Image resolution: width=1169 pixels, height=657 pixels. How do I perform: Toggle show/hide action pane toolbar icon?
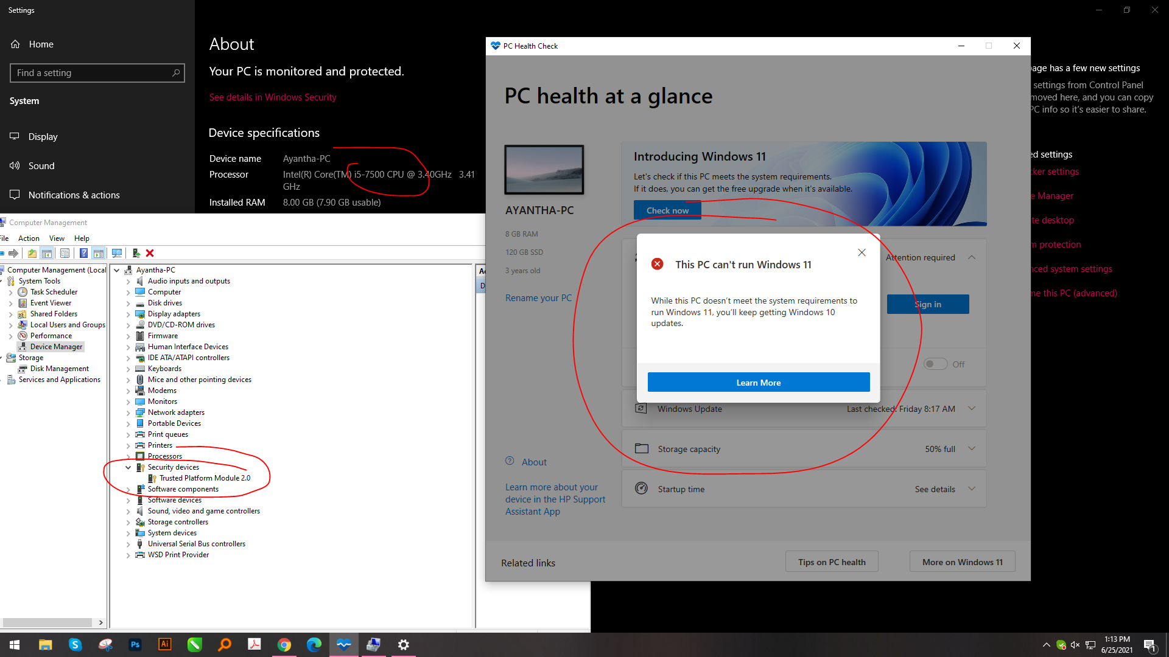pyautogui.click(x=99, y=253)
